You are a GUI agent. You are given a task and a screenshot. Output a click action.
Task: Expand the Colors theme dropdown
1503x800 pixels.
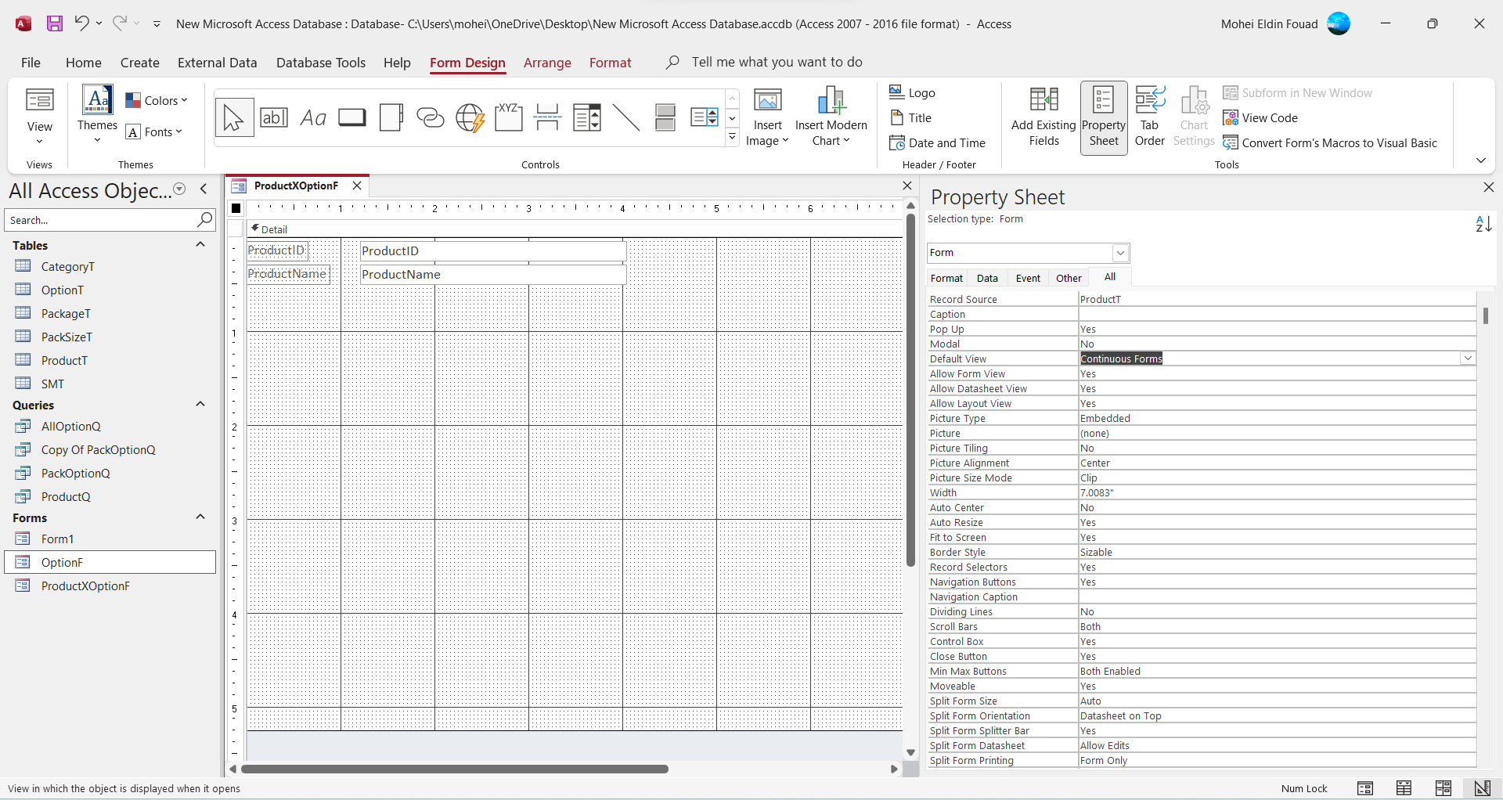[x=157, y=100]
